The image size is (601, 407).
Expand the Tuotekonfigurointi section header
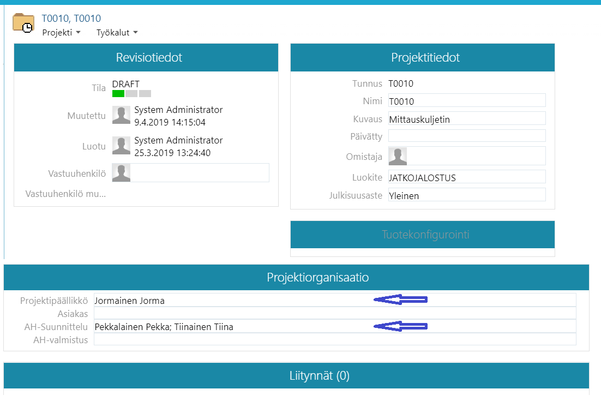423,235
